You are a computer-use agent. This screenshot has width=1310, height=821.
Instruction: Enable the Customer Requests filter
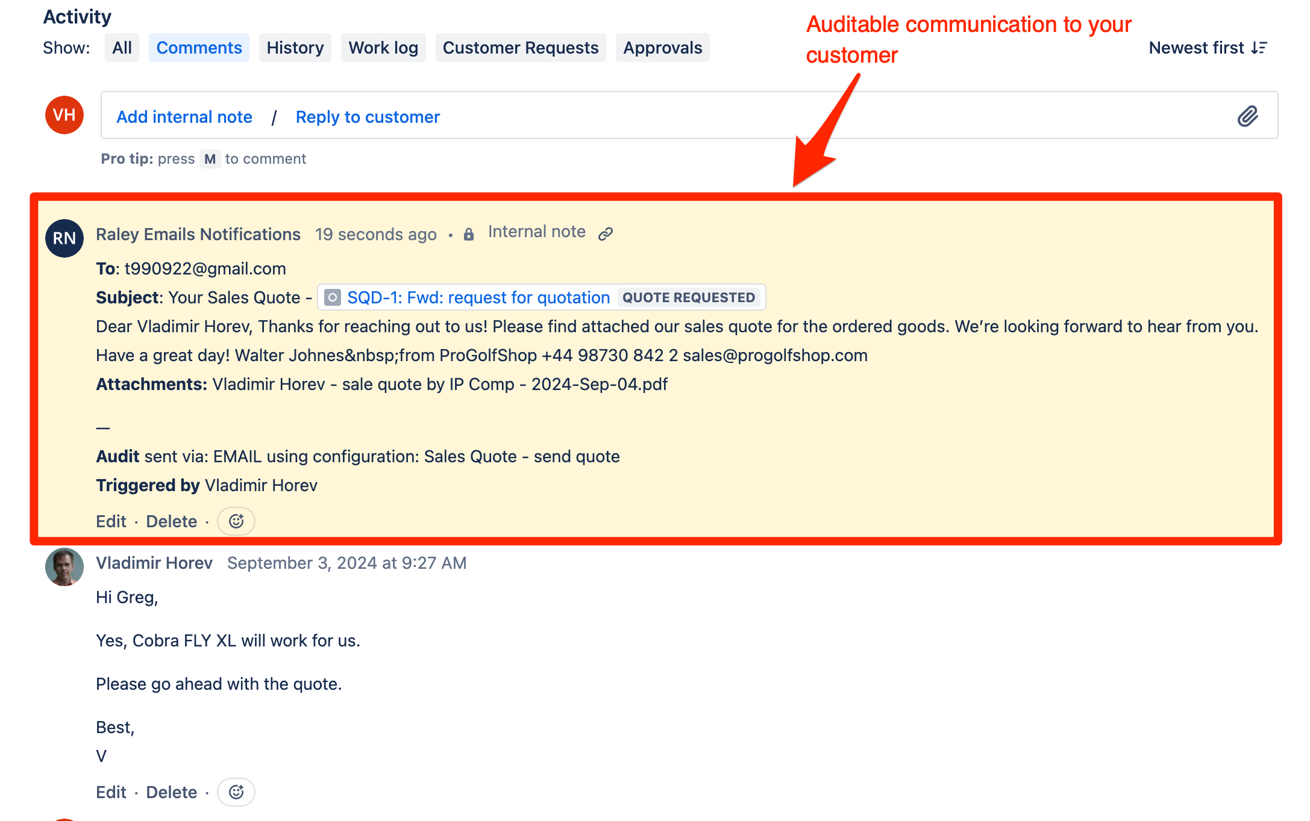tap(520, 47)
